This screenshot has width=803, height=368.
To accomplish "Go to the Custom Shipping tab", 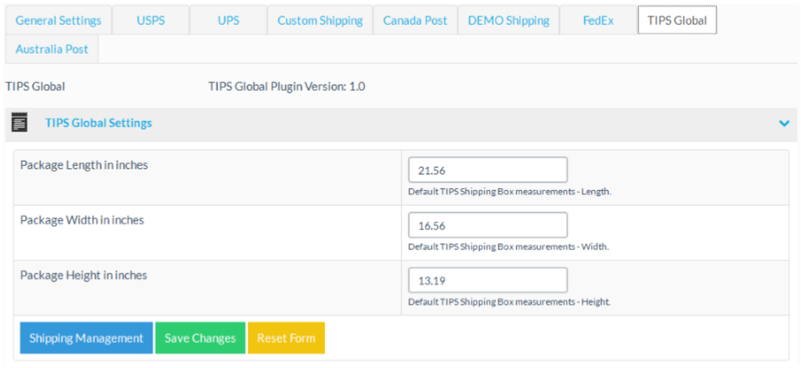I will tap(320, 21).
